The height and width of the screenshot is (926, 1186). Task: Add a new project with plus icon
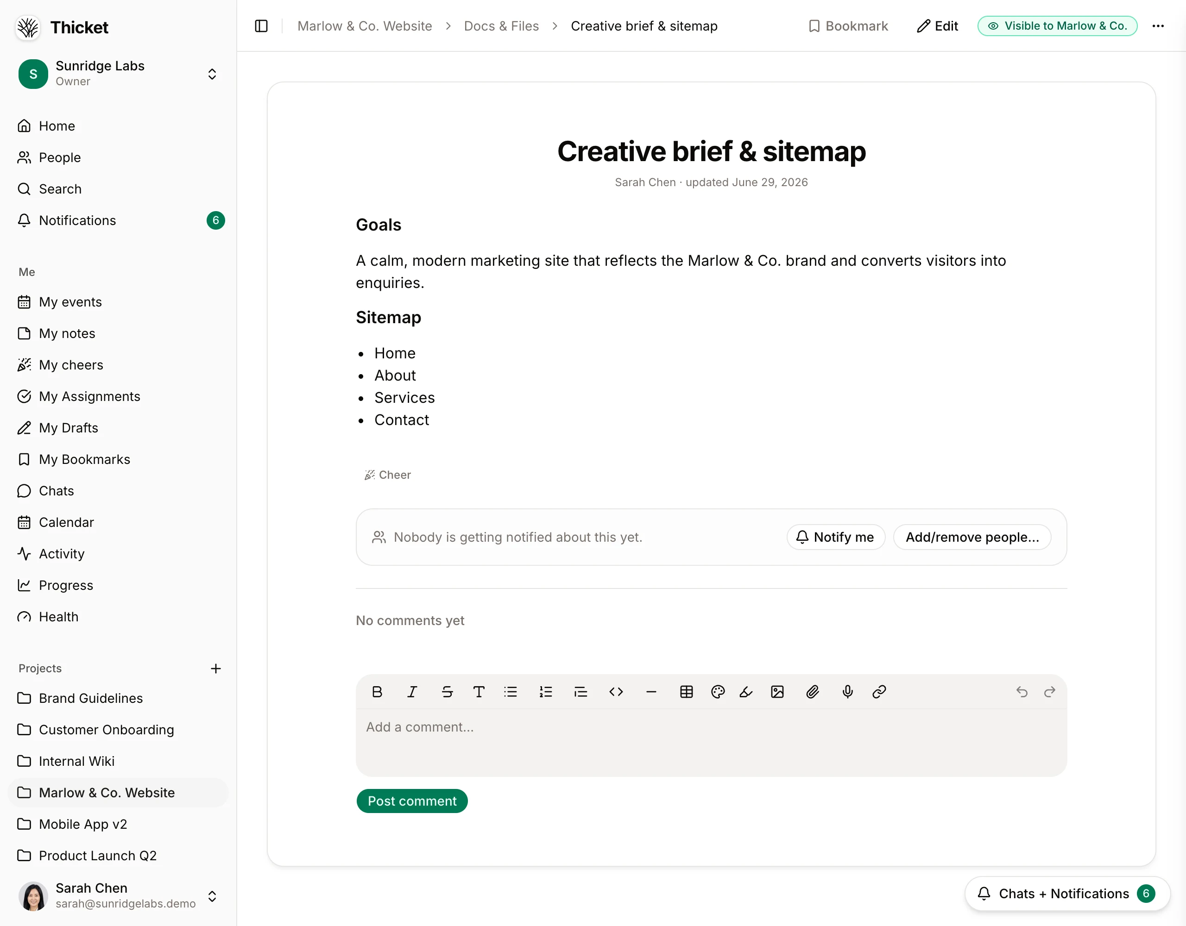[x=215, y=668]
